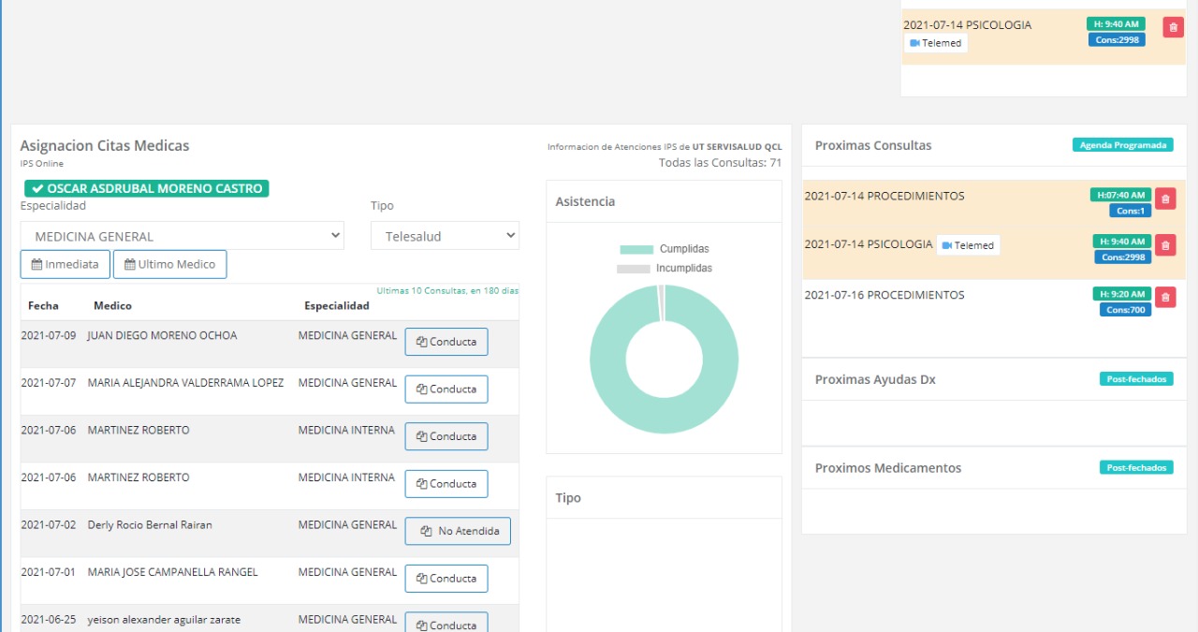Click H: 9:40 AM badge in top card
This screenshot has width=1198, height=632.
[1116, 24]
